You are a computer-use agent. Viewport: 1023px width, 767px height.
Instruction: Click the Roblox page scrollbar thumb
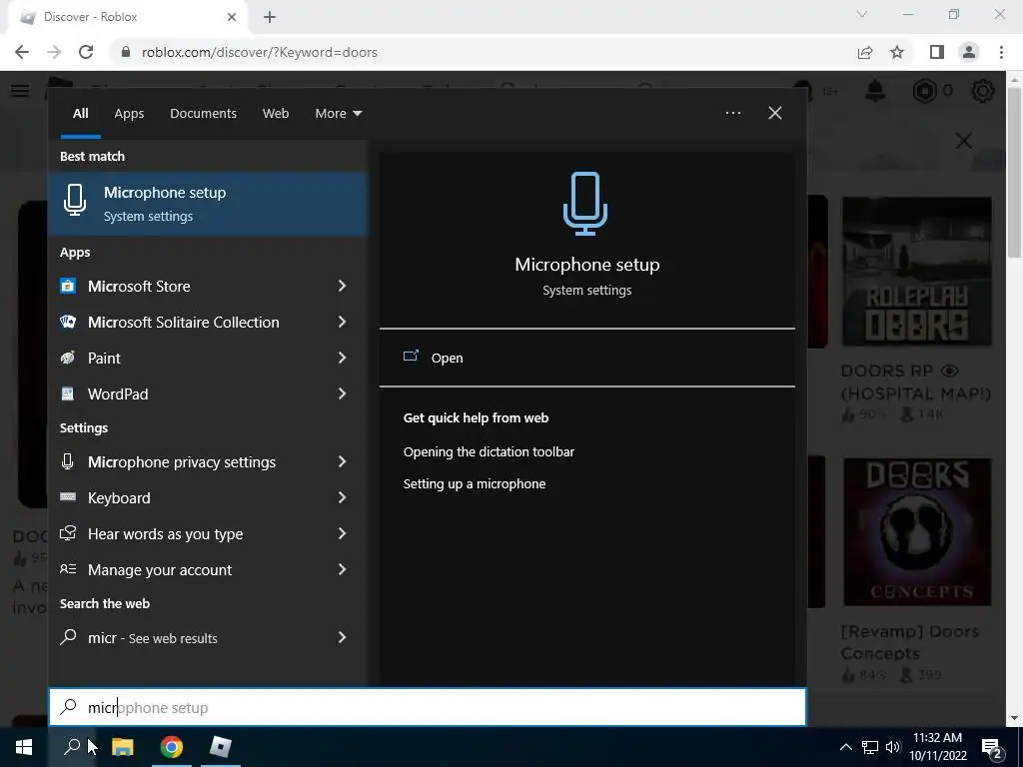[x=1014, y=174]
